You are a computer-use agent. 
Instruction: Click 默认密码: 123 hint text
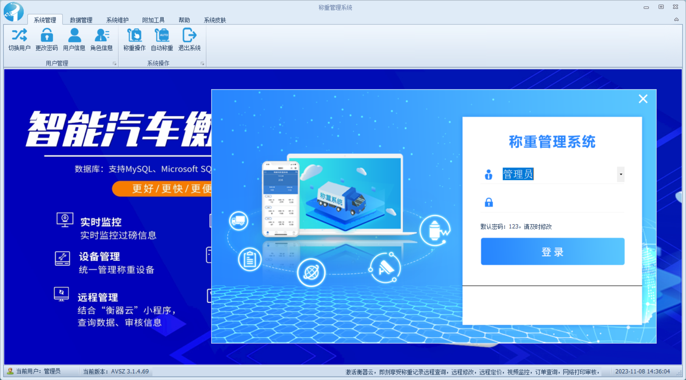(516, 227)
